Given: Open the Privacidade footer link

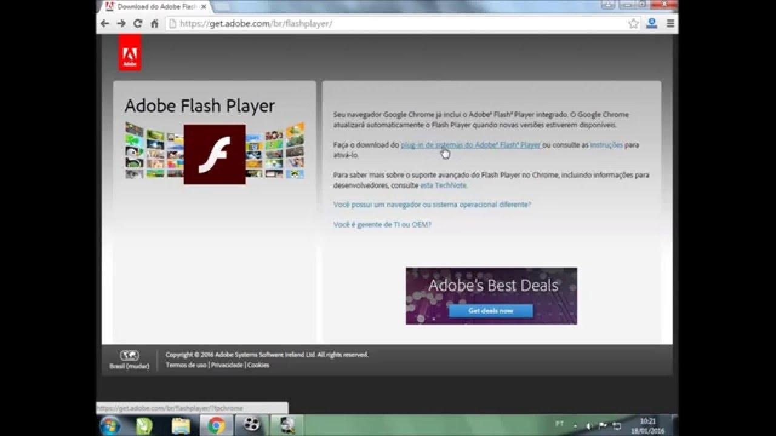Looking at the screenshot, I should pyautogui.click(x=227, y=365).
